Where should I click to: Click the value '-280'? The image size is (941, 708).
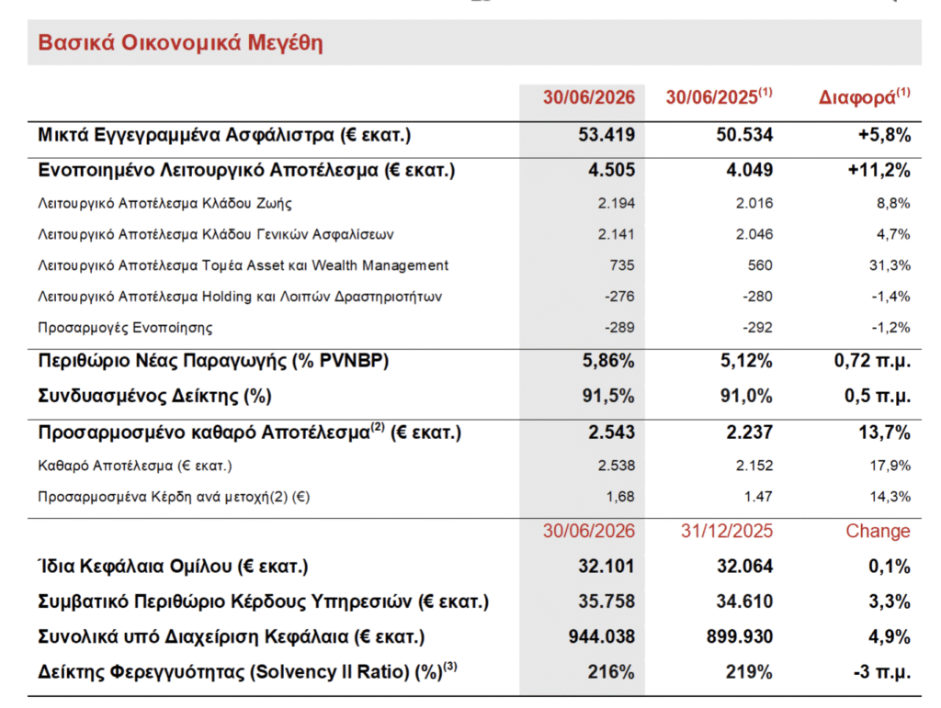pyautogui.click(x=757, y=297)
